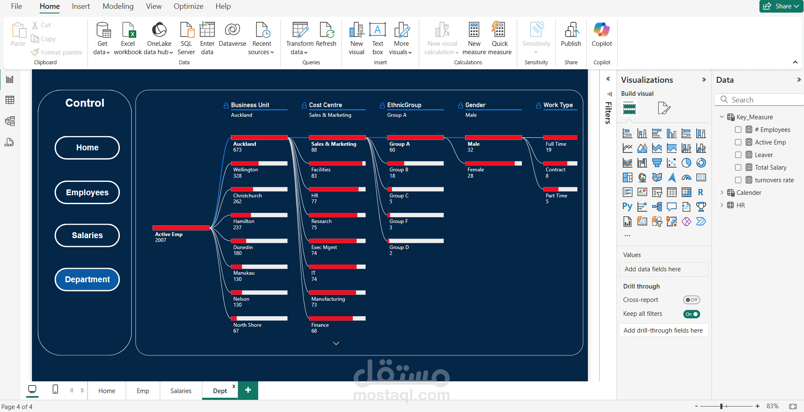The height and width of the screenshot is (412, 804).
Task: Switch to mobile layout icon
Action: coord(55,389)
